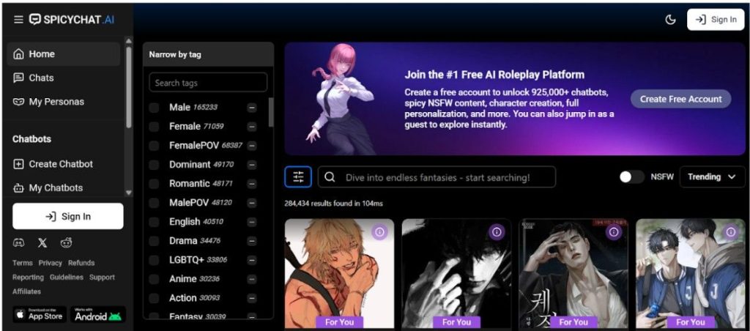This screenshot has height=331, width=750.
Task: Open the Korean-titled manhwa chatbot card
Action: [x=573, y=274]
